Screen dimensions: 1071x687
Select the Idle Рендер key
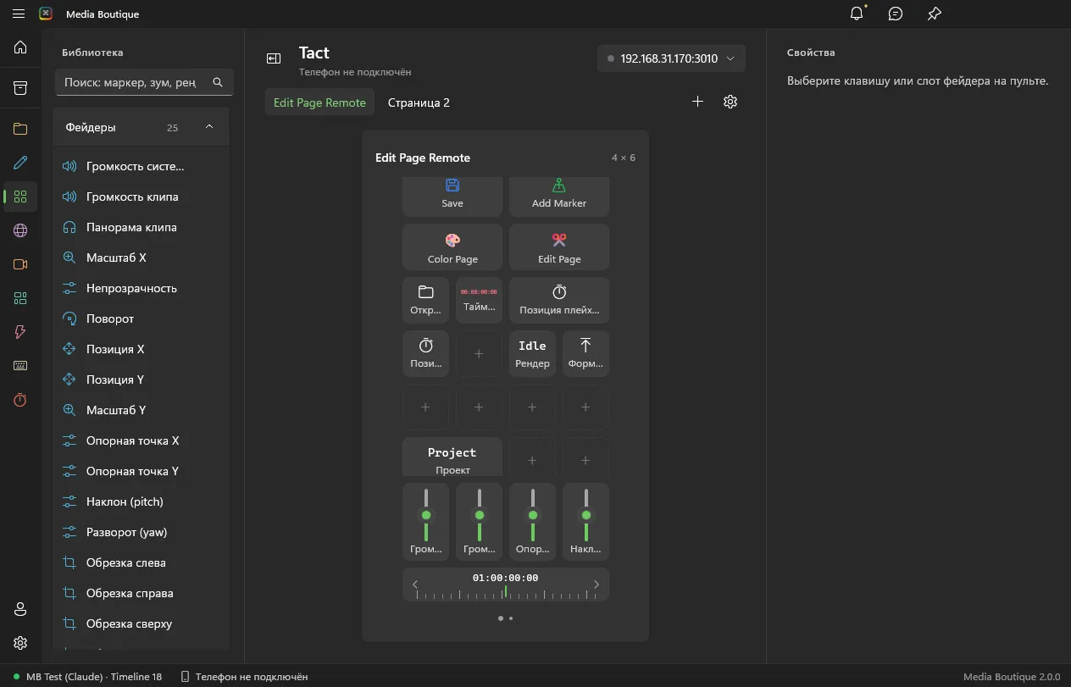click(532, 353)
